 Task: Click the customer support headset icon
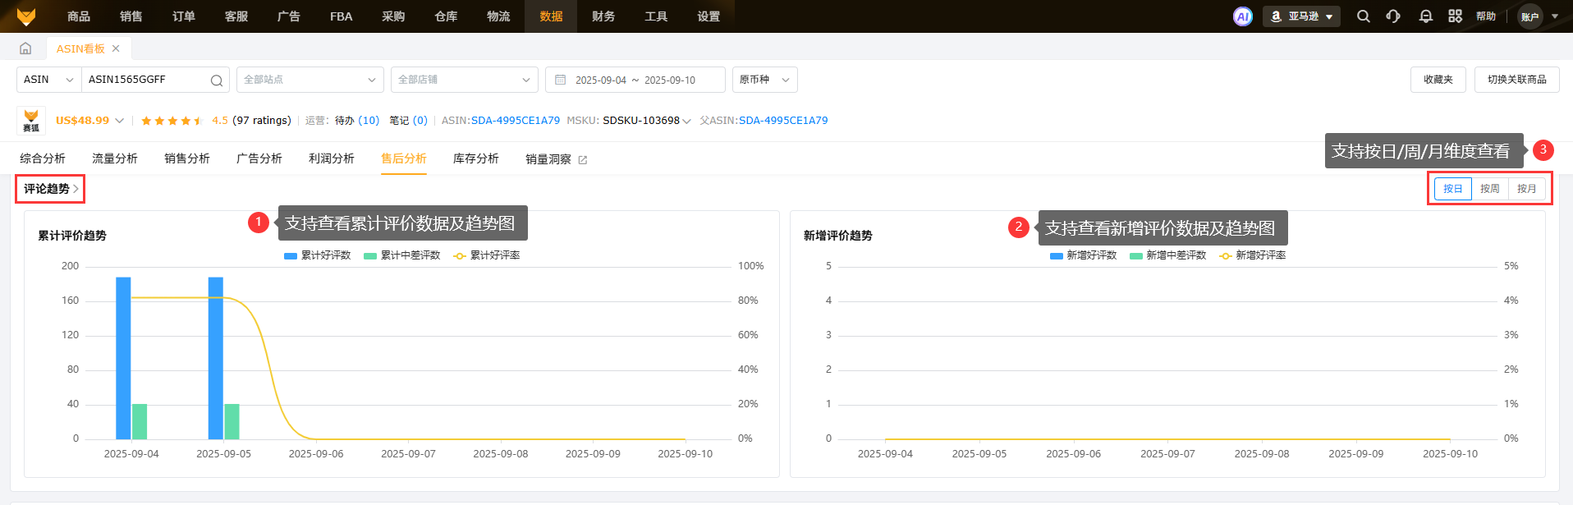tap(1393, 16)
